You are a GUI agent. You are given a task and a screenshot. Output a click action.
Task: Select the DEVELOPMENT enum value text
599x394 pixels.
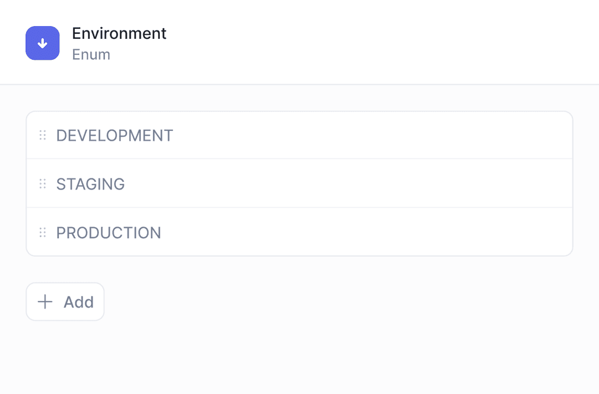click(115, 136)
